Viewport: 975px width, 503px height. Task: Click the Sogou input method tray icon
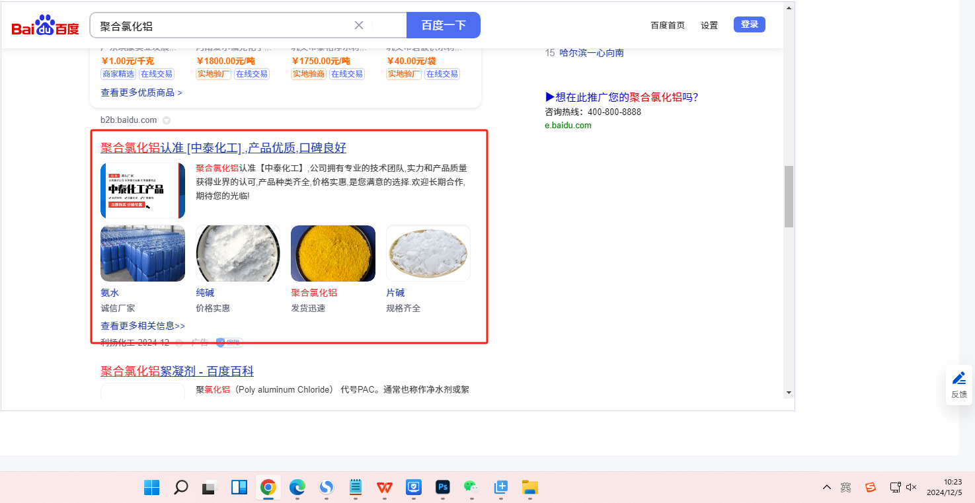tap(871, 488)
